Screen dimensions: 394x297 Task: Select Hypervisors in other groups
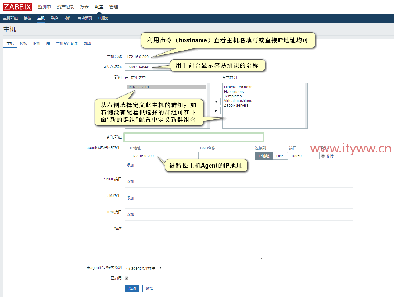coord(234,92)
